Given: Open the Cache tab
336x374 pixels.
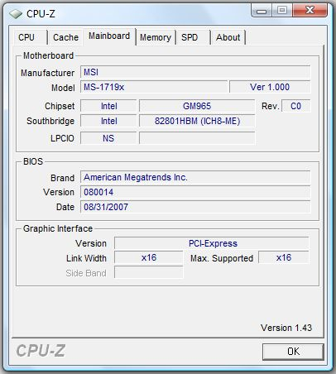Looking at the screenshot, I should 65,37.
